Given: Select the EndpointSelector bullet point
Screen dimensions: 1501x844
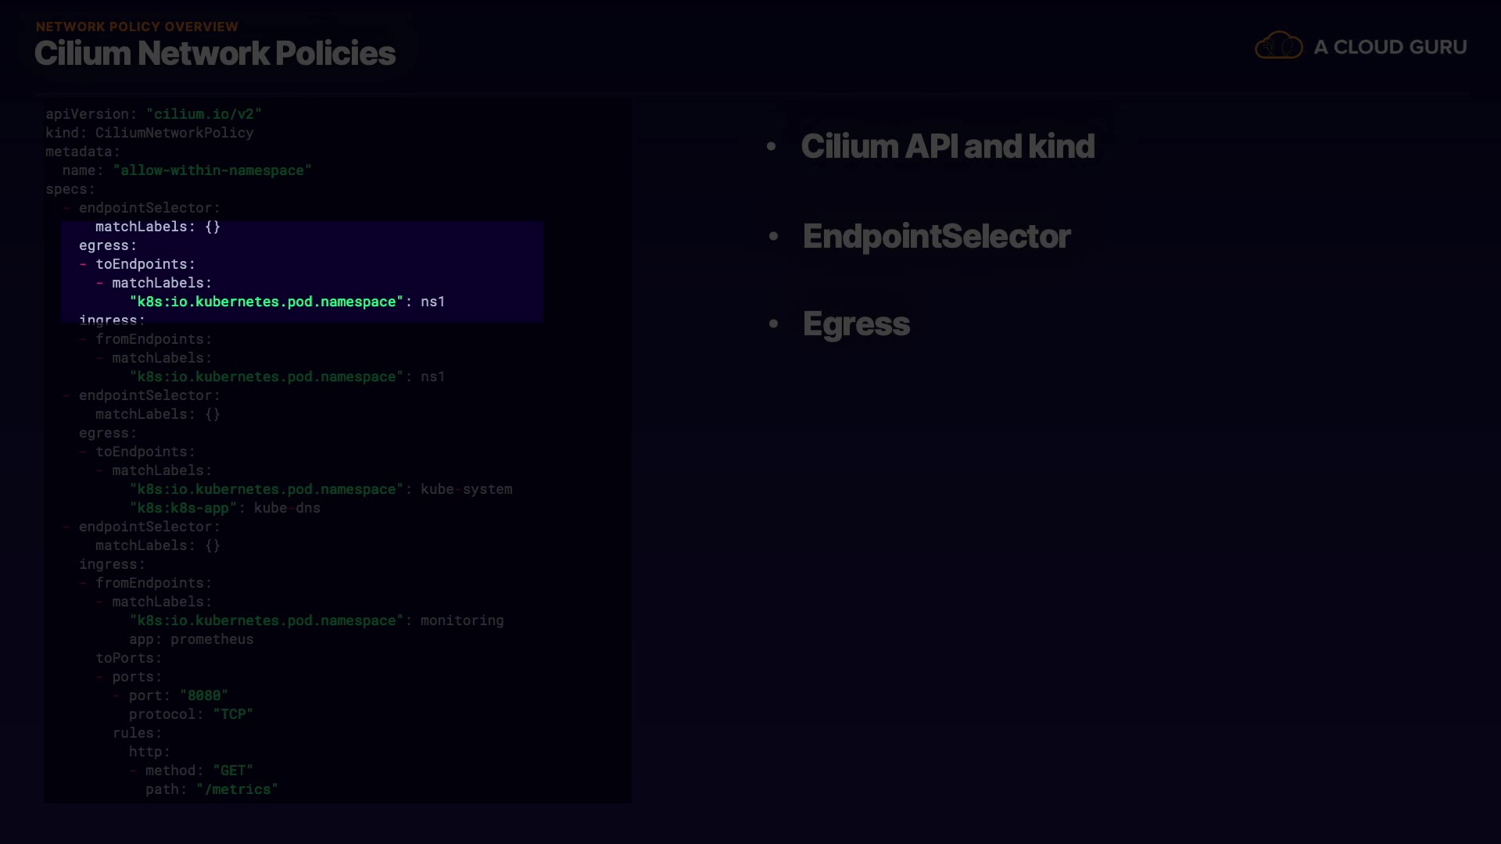Looking at the screenshot, I should 936,237.
